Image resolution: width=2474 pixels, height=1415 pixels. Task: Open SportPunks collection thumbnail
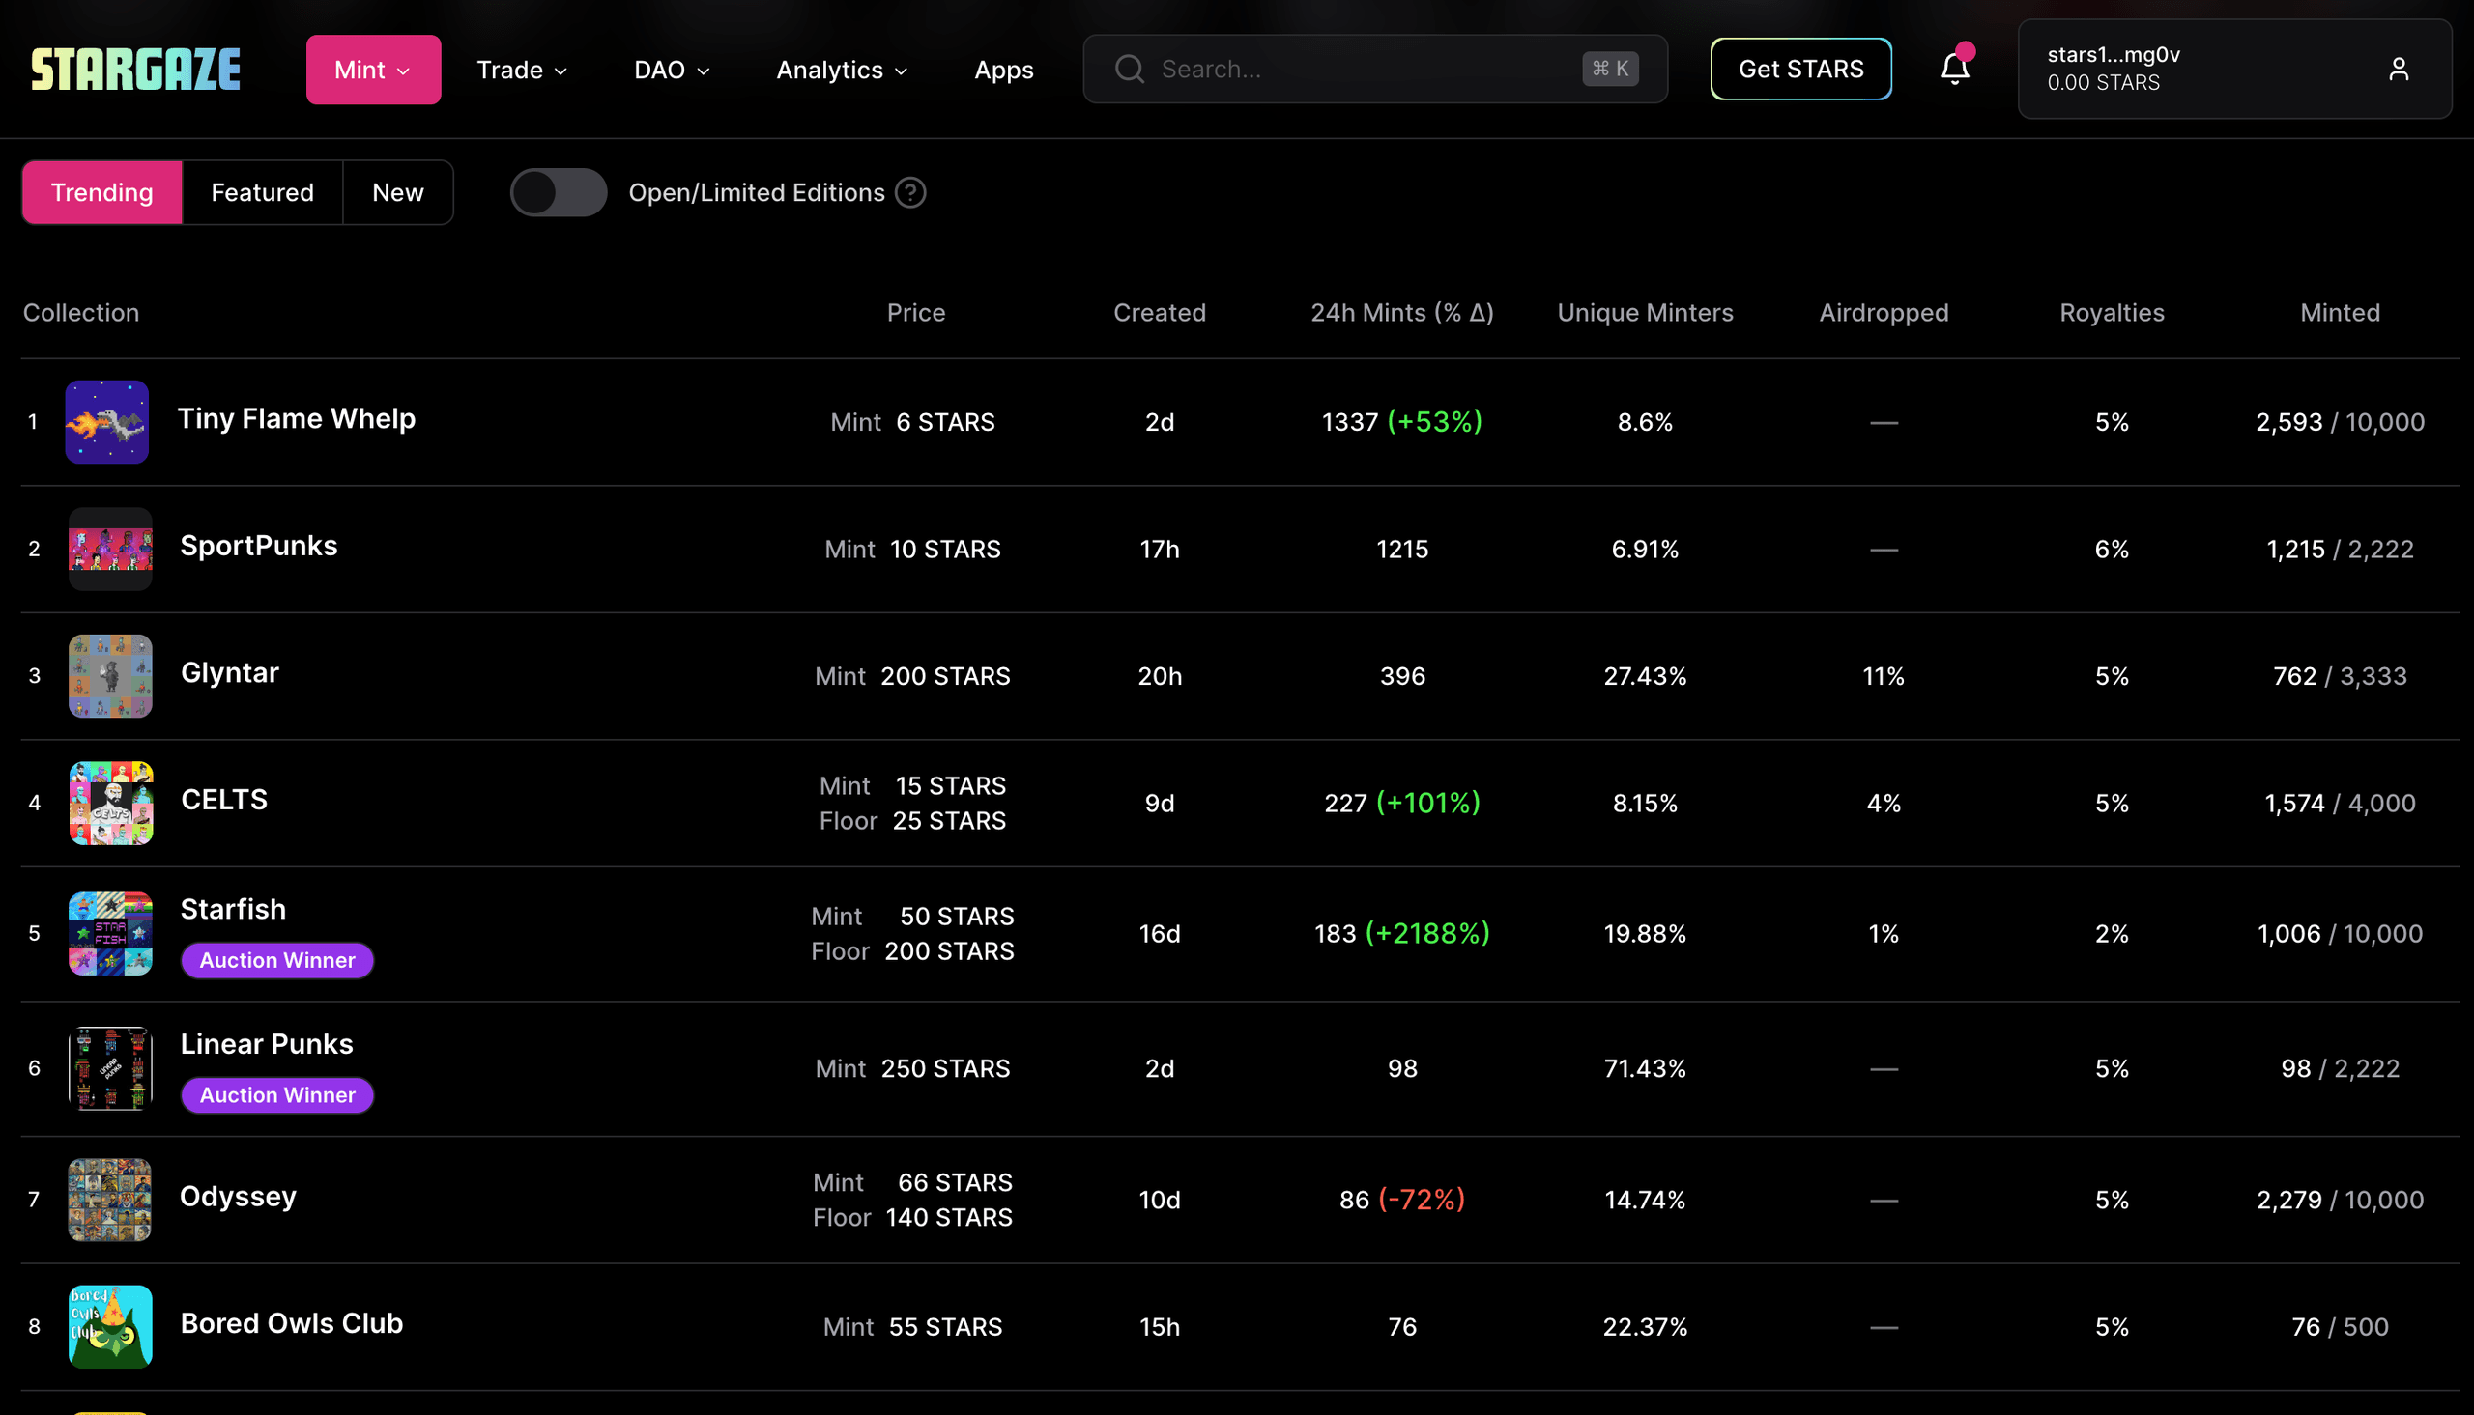click(x=110, y=549)
